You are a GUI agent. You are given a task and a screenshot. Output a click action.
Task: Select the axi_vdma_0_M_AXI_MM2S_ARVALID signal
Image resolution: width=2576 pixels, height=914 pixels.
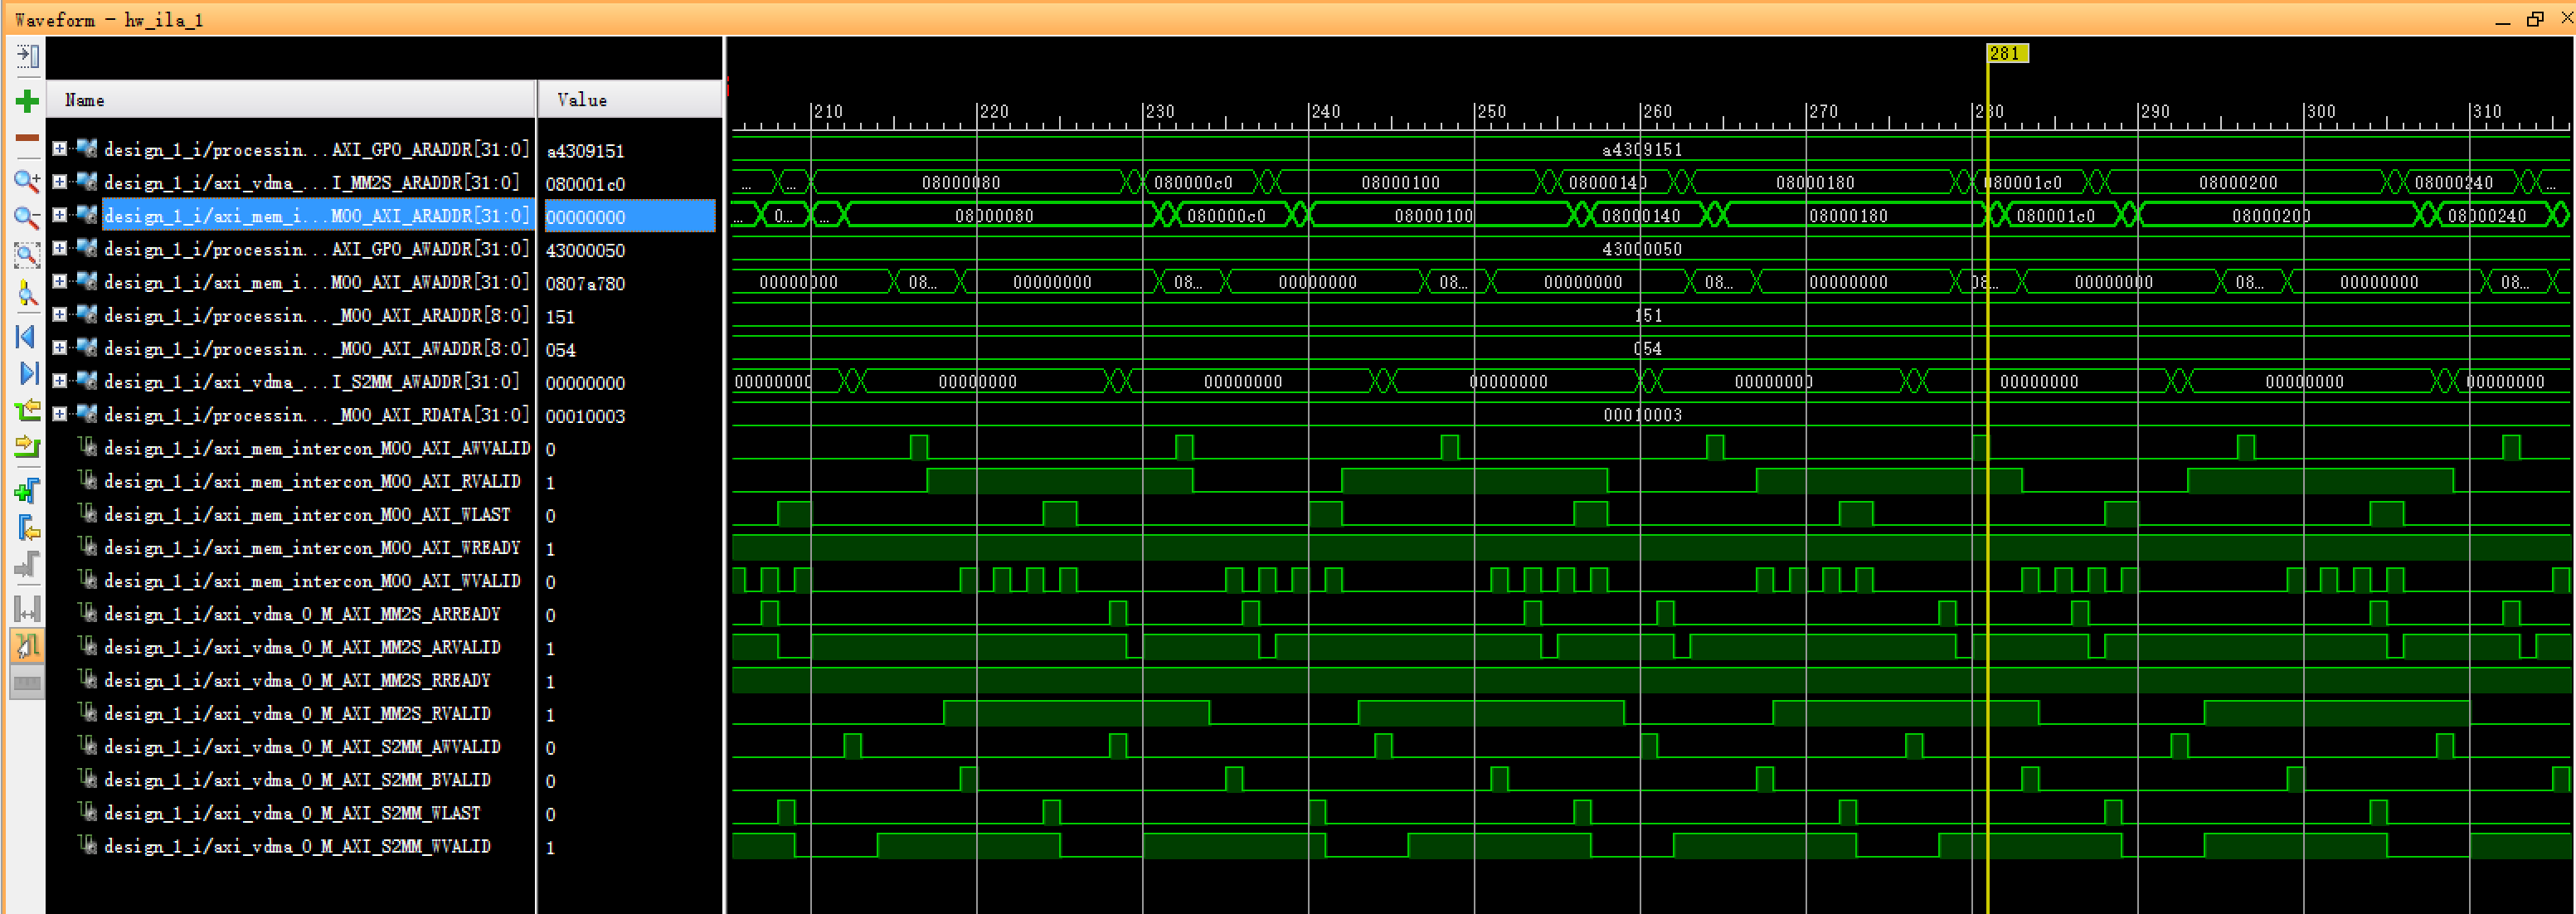click(x=302, y=647)
